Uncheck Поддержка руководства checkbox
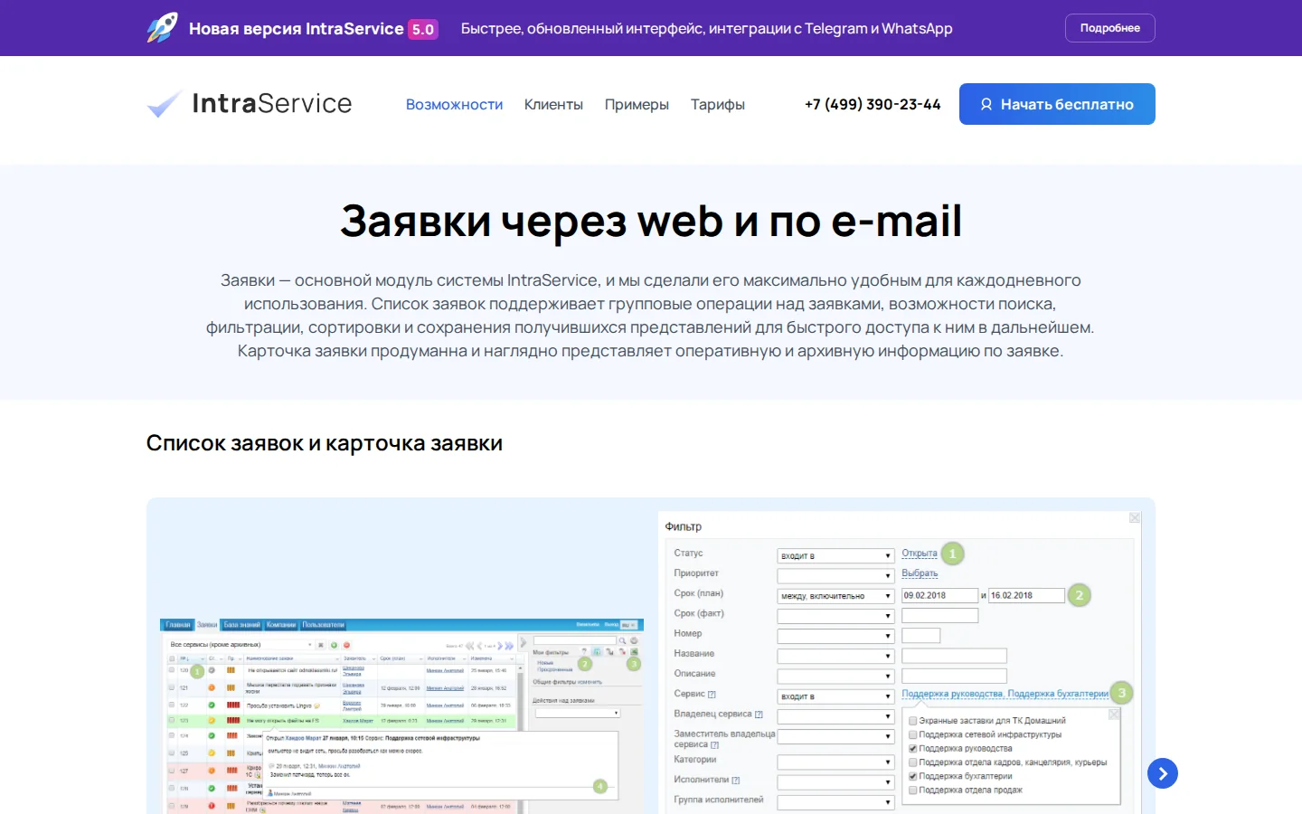The image size is (1302, 814). coord(912,748)
